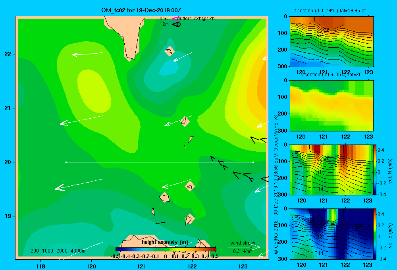Screen dimensions: 397x270
Task: Open the temperature section panel
Action: point(331,42)
